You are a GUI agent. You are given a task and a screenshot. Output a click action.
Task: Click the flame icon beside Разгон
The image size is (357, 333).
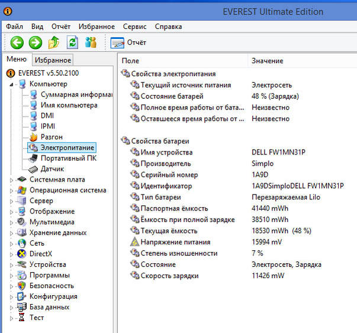coord(34,137)
